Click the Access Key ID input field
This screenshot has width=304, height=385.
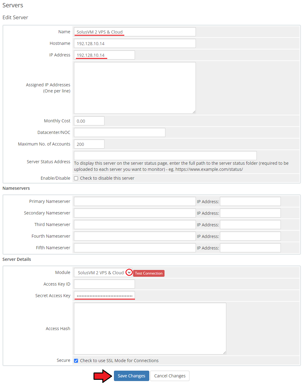104,284
